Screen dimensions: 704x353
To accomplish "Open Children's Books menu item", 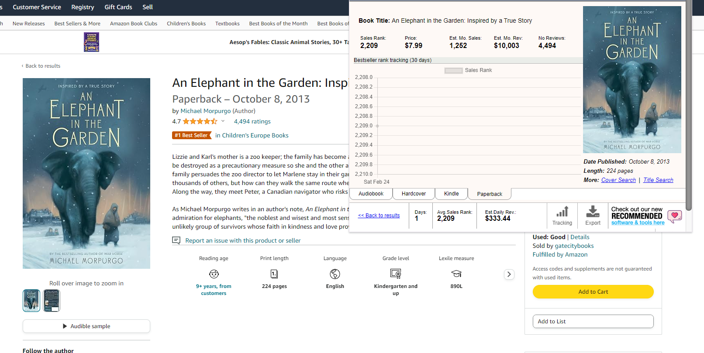I will pyautogui.click(x=186, y=24).
